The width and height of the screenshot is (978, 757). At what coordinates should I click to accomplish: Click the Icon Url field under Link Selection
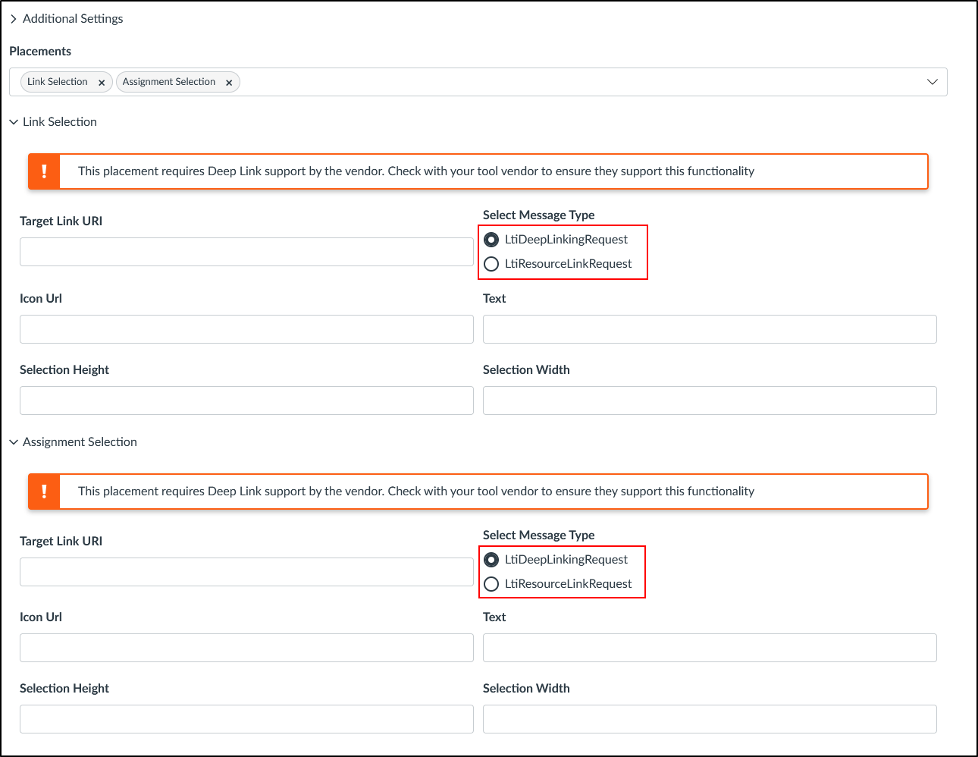246,329
